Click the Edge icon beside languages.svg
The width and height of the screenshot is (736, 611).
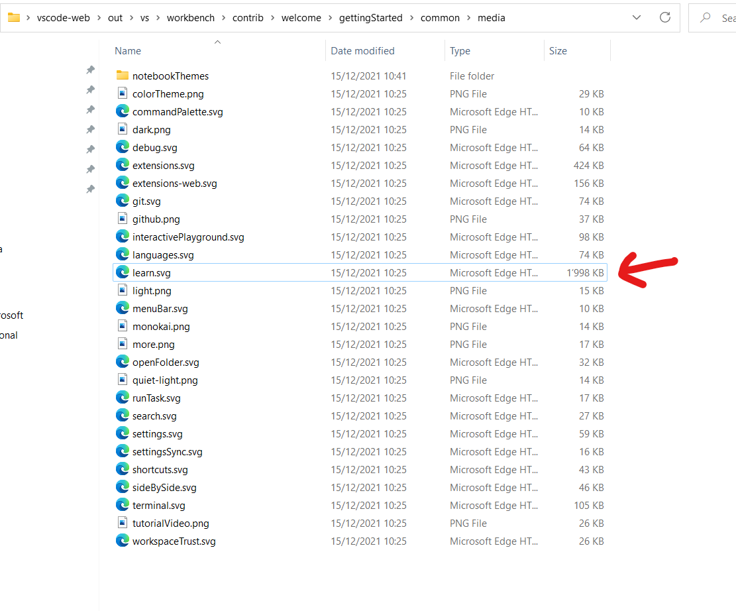(123, 254)
